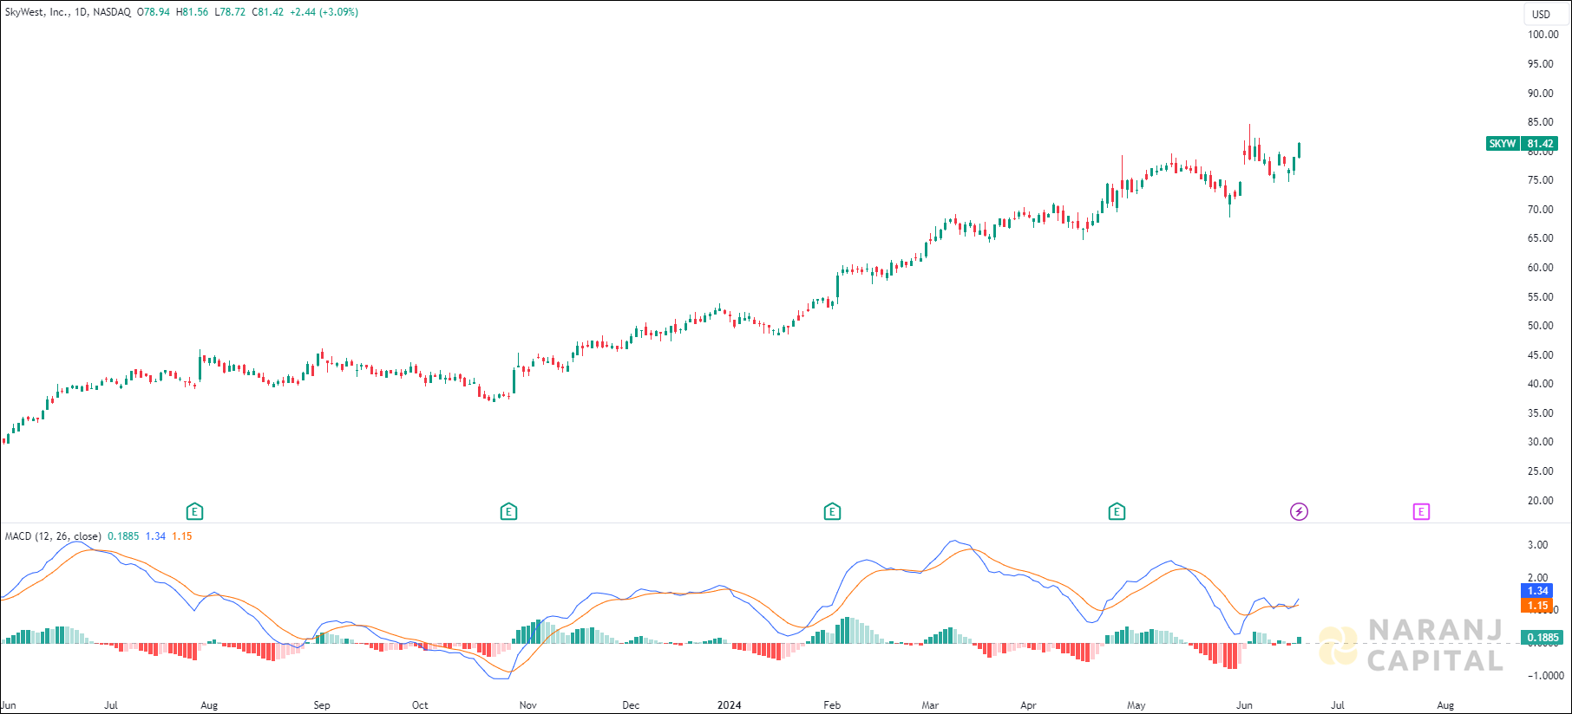This screenshot has height=714, width=1572.
Task: Click the Jul label near chart end
Action: (x=1338, y=705)
